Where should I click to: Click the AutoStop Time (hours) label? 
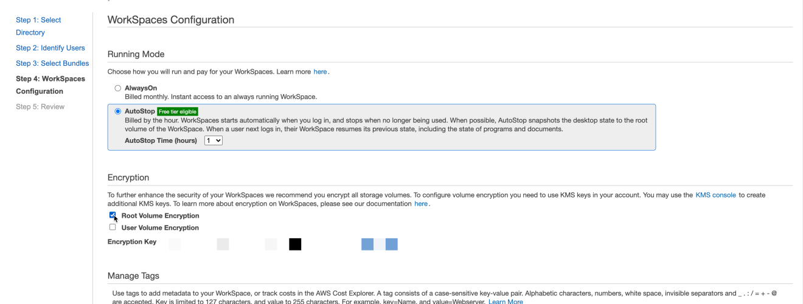pos(161,140)
